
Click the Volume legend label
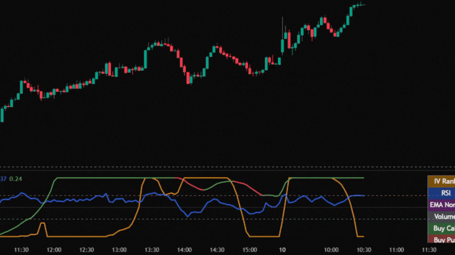(x=441, y=217)
